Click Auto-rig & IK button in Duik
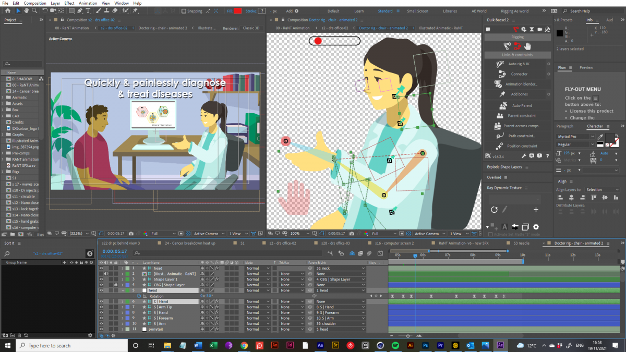The width and height of the screenshot is (626, 352). 518,64
